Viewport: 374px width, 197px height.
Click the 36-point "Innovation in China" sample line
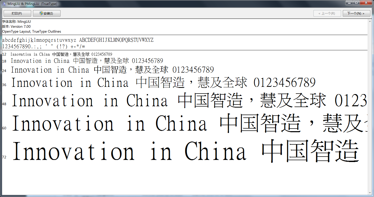click(x=163, y=83)
